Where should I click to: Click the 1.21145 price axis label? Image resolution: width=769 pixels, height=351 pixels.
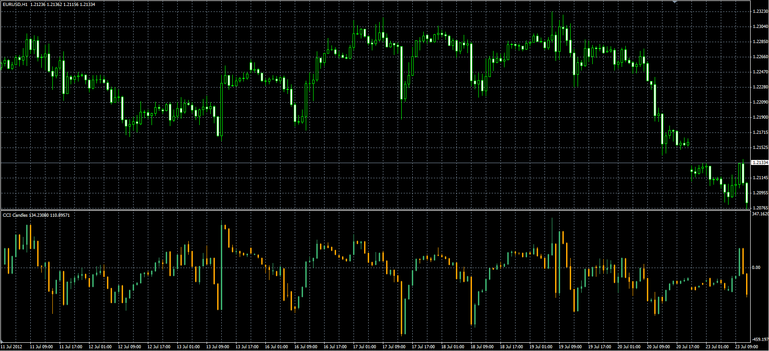[761, 178]
